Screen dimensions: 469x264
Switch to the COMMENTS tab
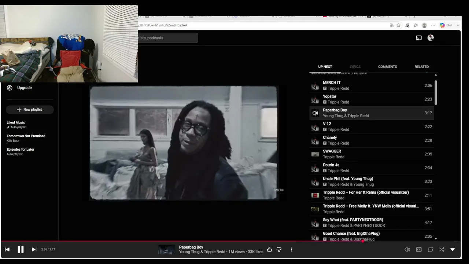(x=387, y=67)
